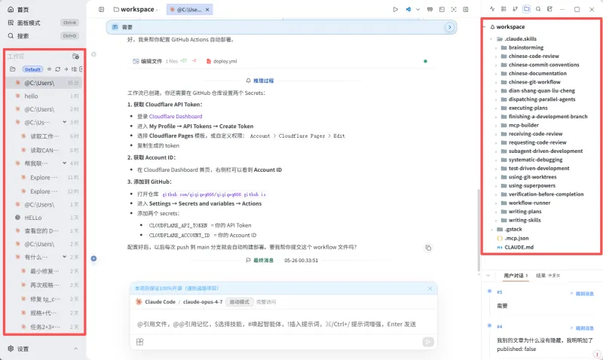The height and width of the screenshot is (360, 603).
Task: Expand the brainstorming folder
Action: 496,47
